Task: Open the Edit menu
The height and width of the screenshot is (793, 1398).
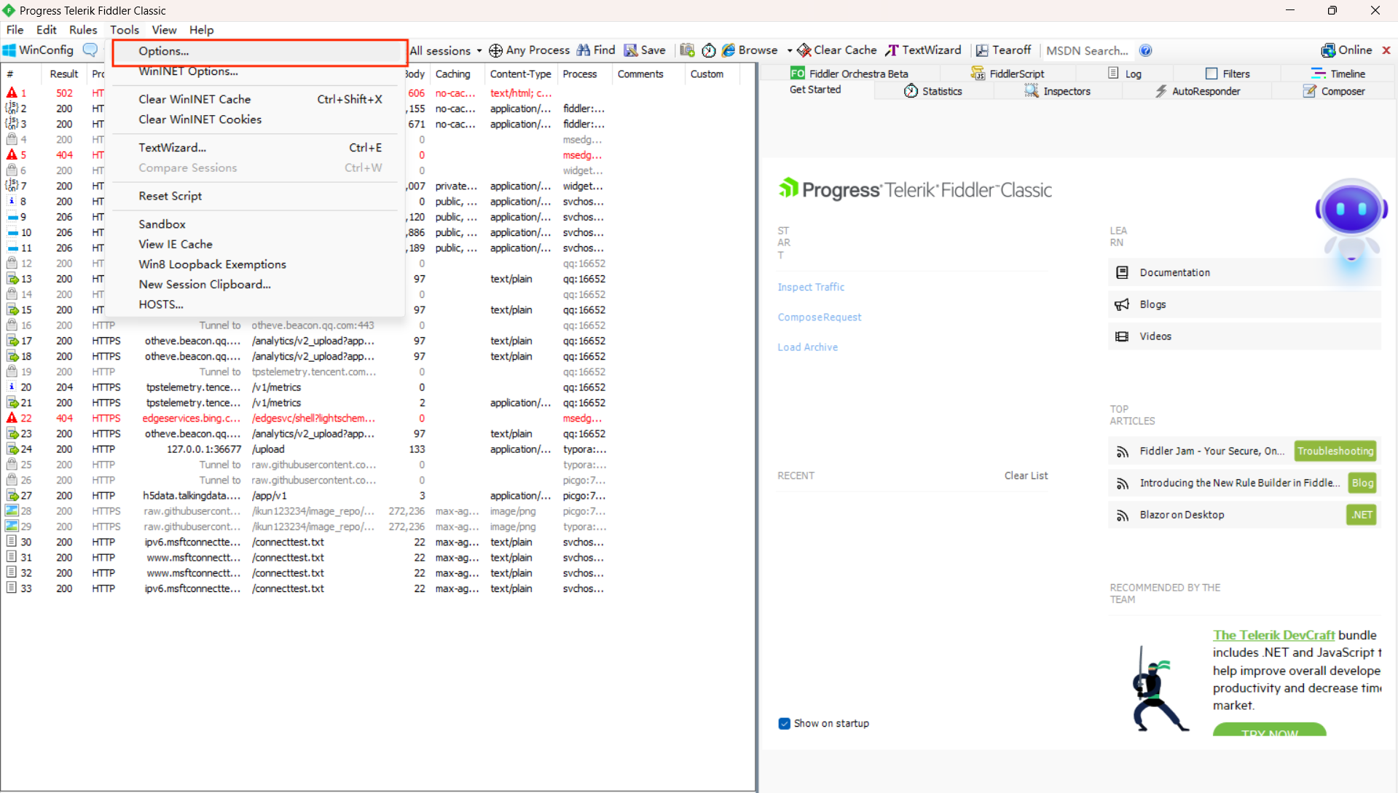Action: pyautogui.click(x=47, y=30)
